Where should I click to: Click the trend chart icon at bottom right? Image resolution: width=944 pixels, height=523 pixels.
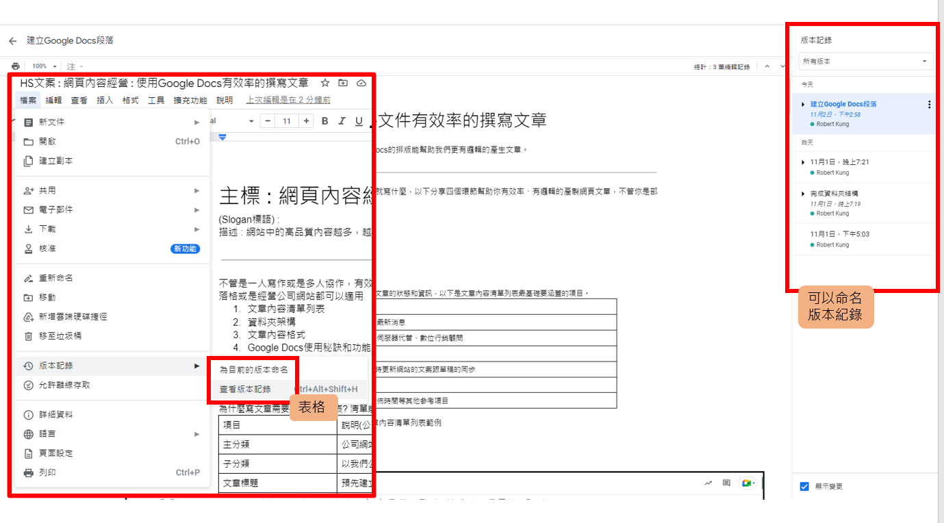(x=708, y=483)
